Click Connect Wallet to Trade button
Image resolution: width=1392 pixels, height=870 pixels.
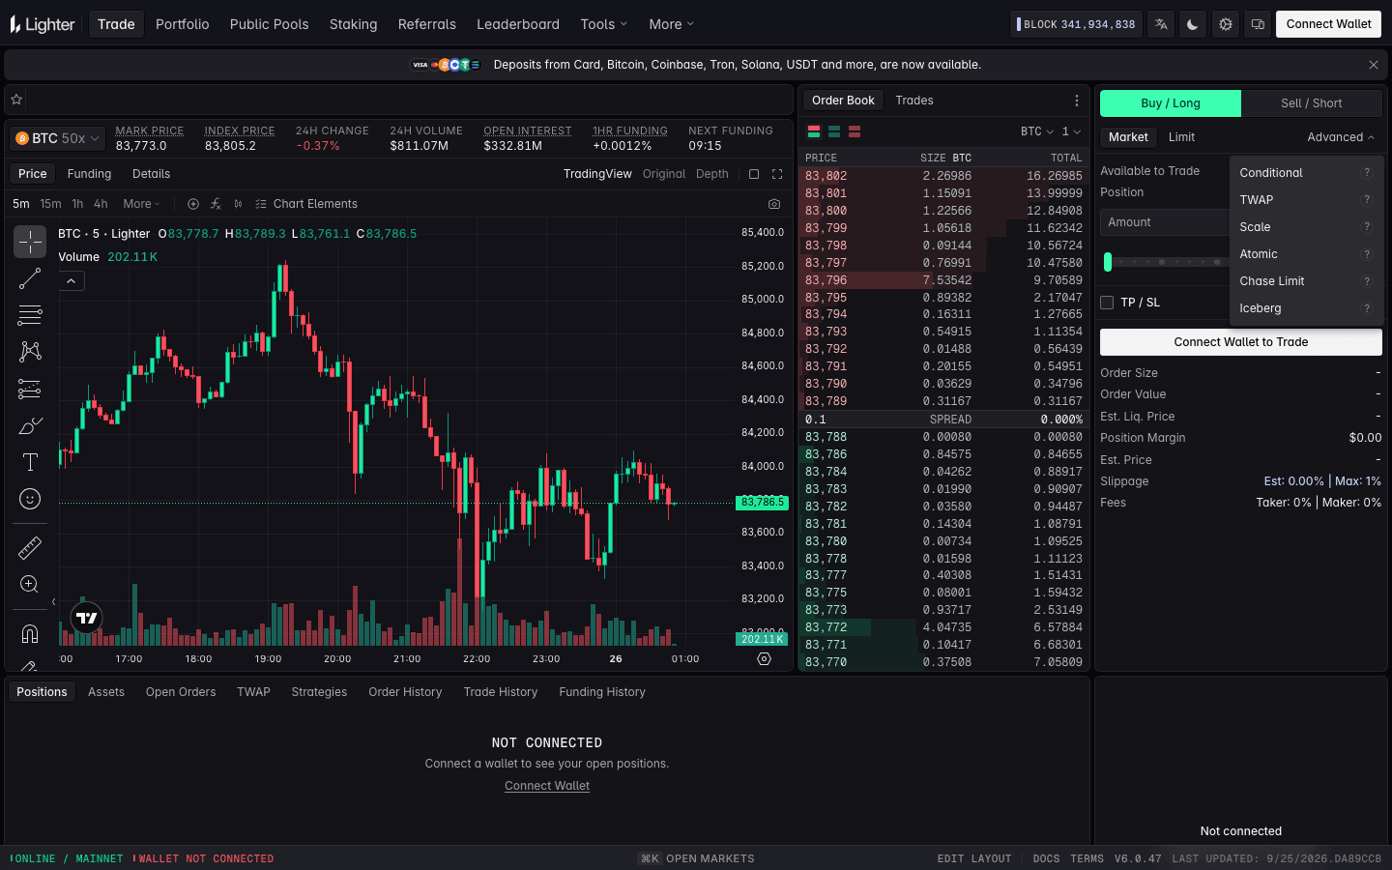pyautogui.click(x=1241, y=342)
